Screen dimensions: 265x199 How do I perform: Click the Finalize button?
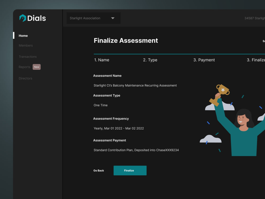coord(130,170)
